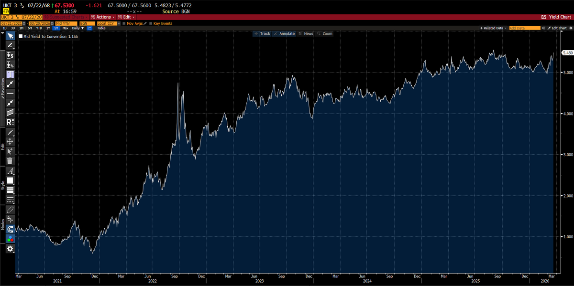Viewport: 574px width, 286px height.
Task: Toggle the magnet mode button
Action: pyautogui.click(x=10, y=229)
